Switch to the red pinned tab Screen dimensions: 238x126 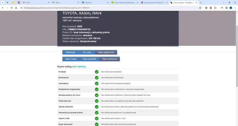click(x=19, y=2)
